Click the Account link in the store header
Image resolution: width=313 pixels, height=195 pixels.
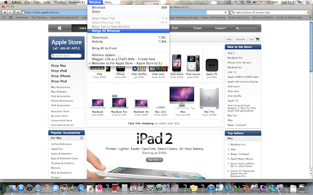pos(240,39)
